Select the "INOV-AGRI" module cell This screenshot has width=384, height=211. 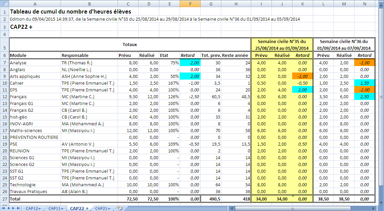(x=35, y=124)
